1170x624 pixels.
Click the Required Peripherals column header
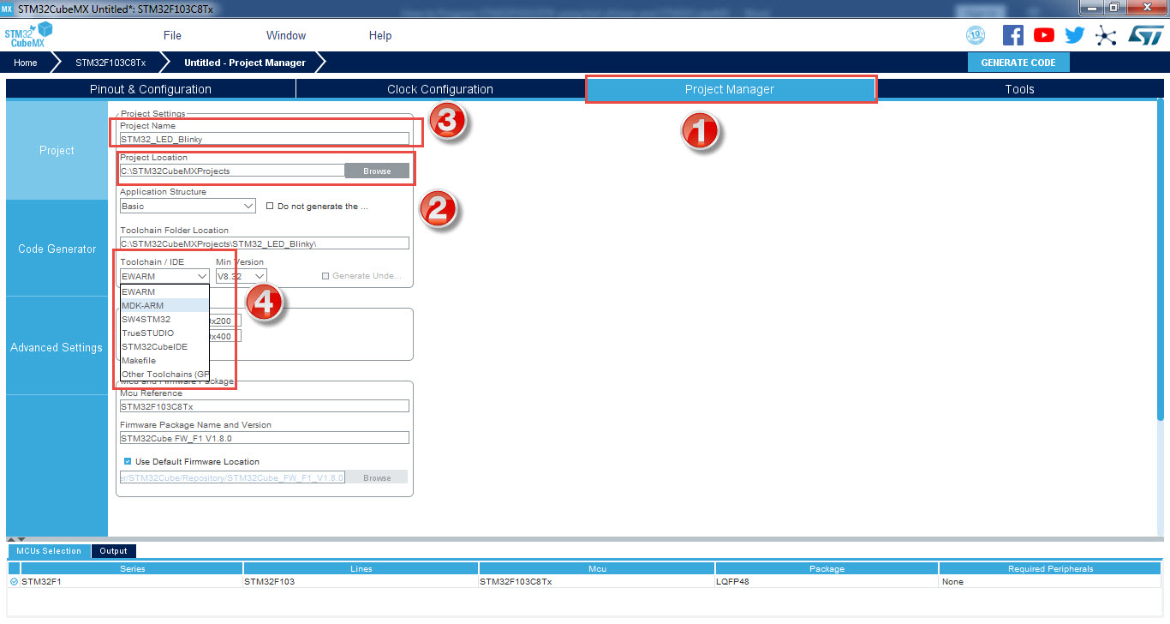[1050, 568]
